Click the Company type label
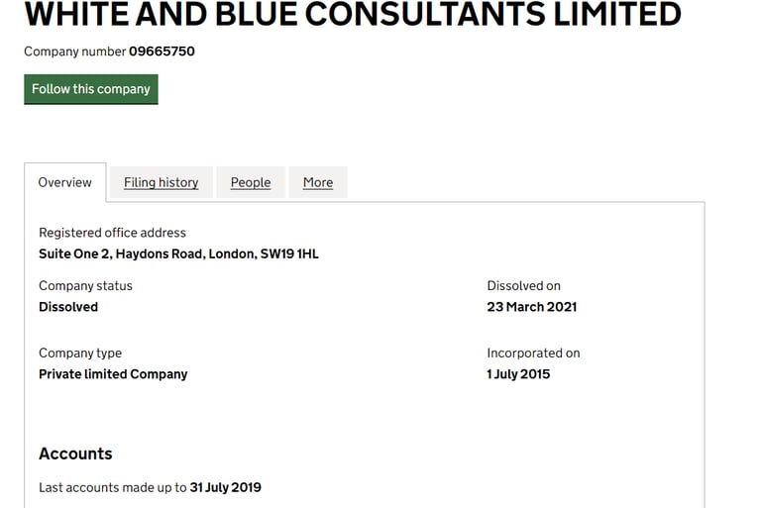Viewport: 761px width, 508px height. [80, 354]
